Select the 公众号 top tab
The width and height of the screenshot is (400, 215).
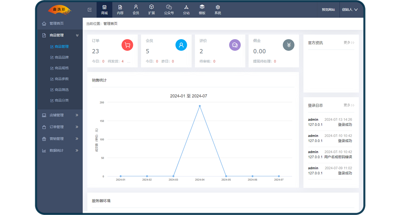point(169,10)
